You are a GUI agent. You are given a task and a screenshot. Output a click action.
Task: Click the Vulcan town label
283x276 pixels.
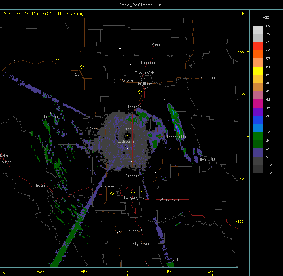click(178, 260)
